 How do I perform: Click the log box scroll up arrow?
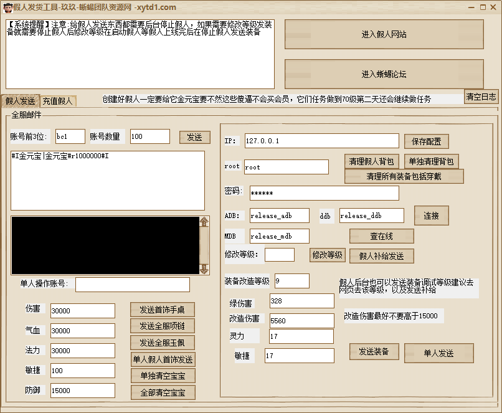tap(204, 222)
